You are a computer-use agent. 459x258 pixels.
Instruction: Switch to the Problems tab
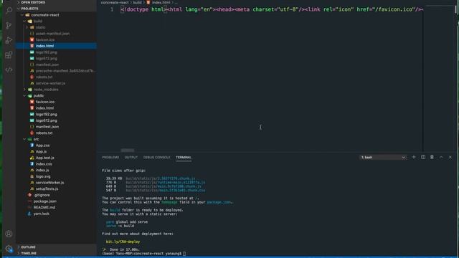coord(110,158)
